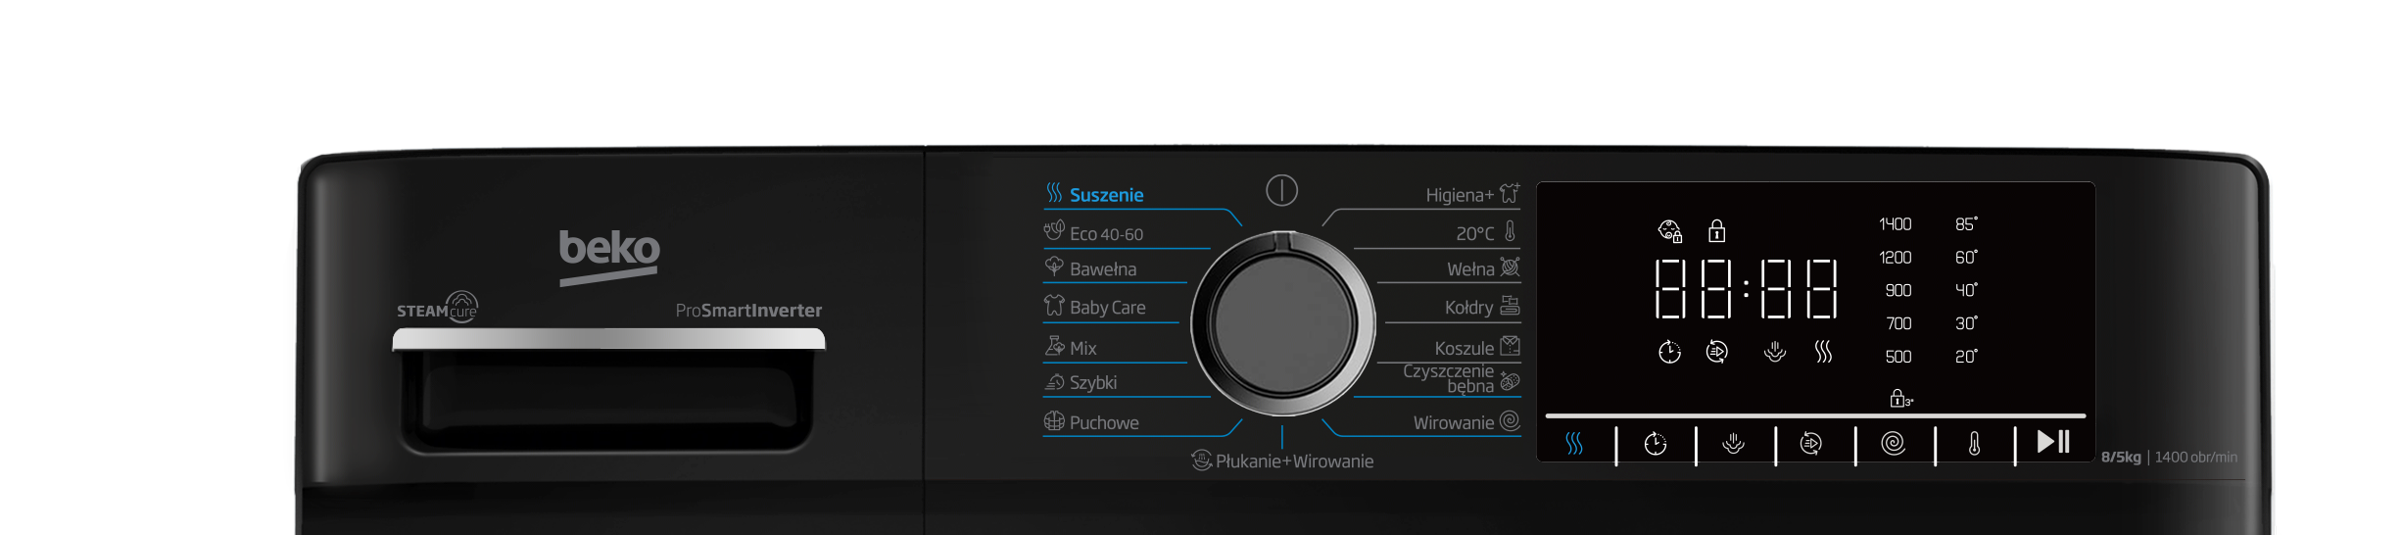This screenshot has width=2402, height=535.
Task: Tap the 1400 spin speed indicator
Action: pos(1895,224)
